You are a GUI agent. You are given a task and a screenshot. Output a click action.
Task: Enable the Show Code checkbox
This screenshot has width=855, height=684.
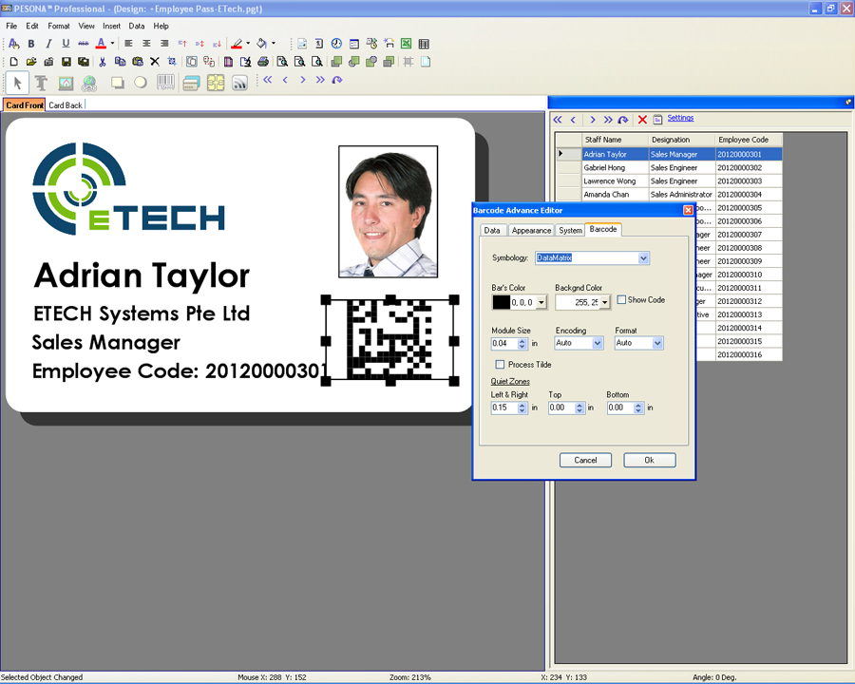point(621,300)
